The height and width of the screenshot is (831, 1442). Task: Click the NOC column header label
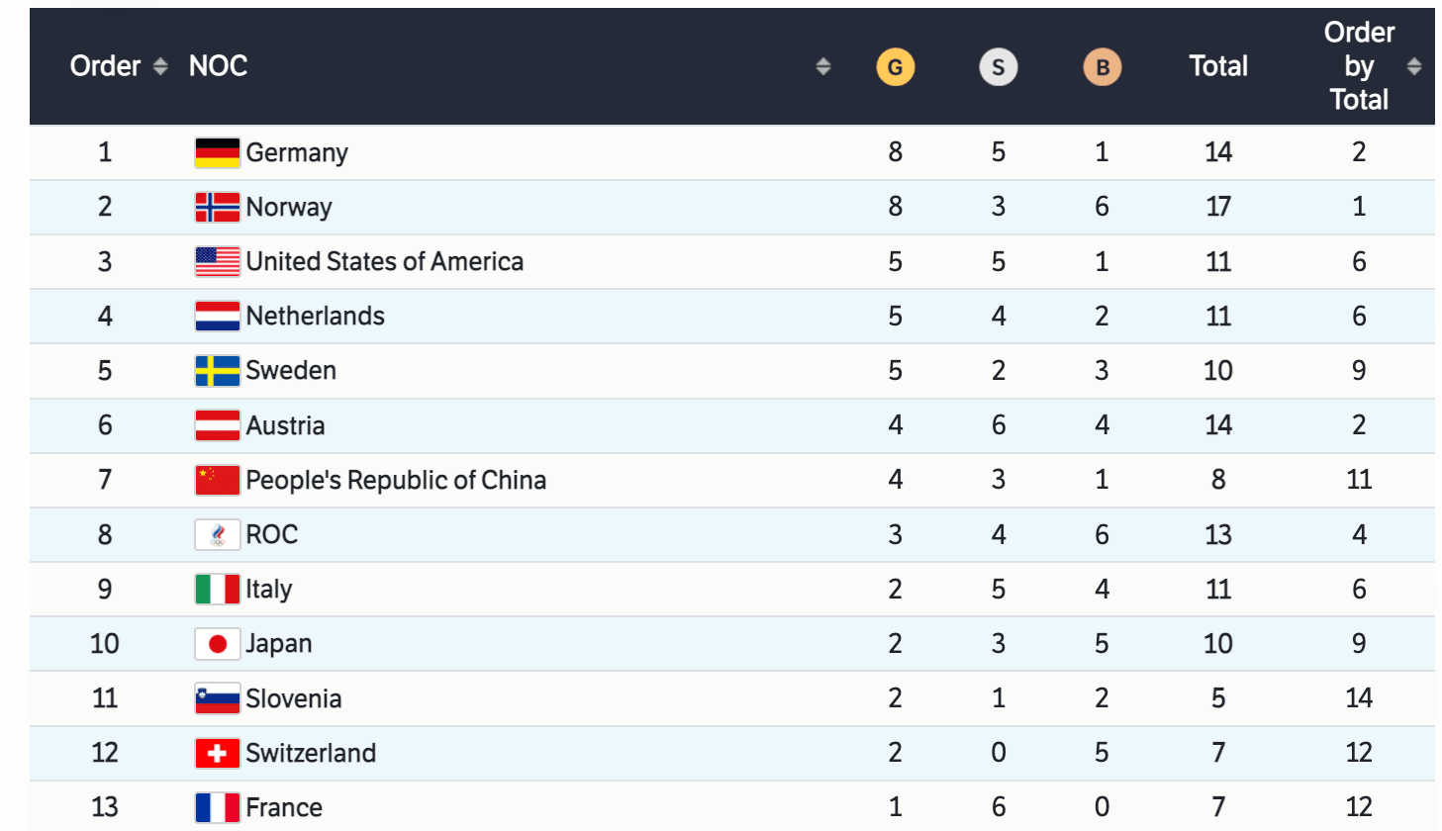218,66
